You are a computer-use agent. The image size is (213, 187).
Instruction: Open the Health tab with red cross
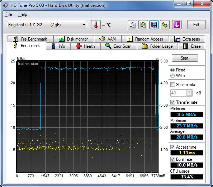85,46
